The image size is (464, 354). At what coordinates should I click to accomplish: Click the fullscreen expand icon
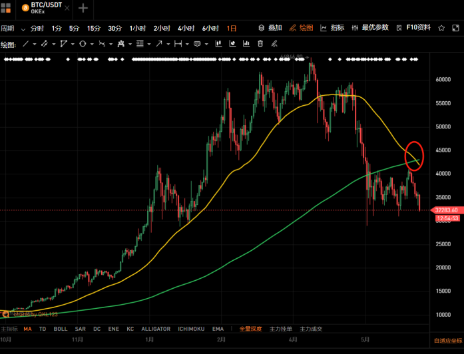455,28
